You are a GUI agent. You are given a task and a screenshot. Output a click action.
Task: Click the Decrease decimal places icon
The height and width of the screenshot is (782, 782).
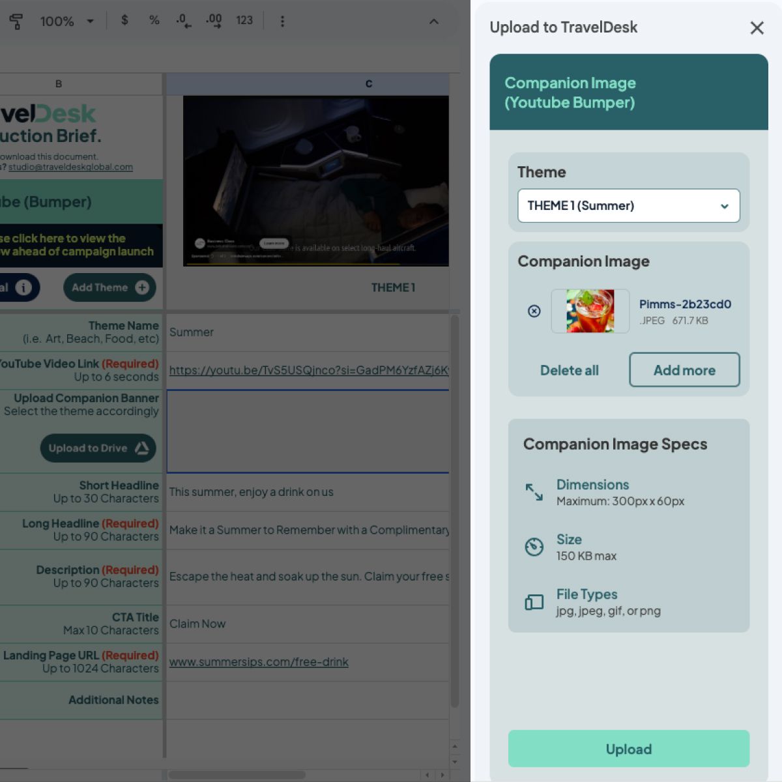click(x=184, y=20)
